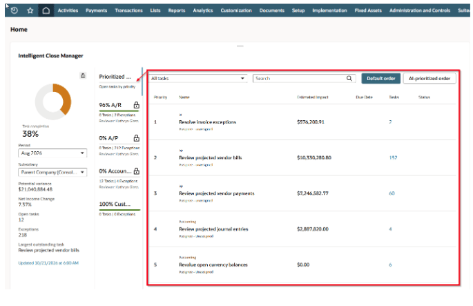473x306 pixels.
Task: Sort by the Estimated Impact column header
Action: [313, 97]
